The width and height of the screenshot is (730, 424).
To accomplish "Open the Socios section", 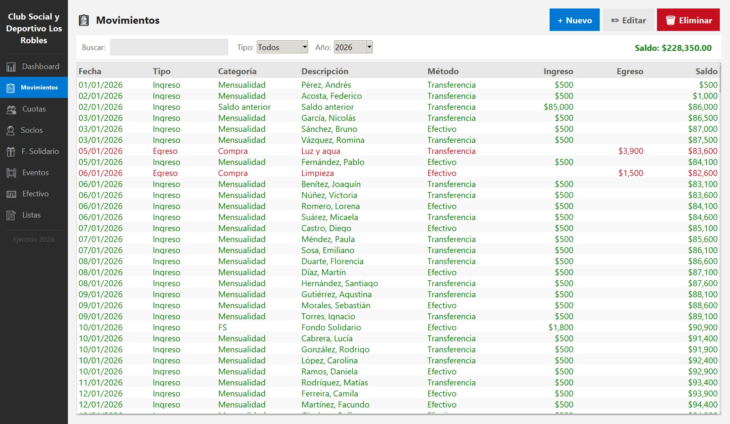I will [34, 130].
